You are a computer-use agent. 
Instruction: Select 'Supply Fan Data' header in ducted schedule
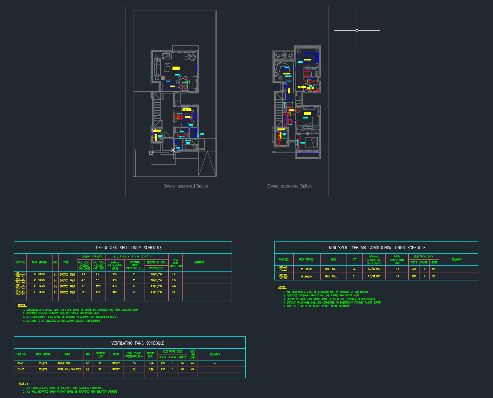[133, 257]
